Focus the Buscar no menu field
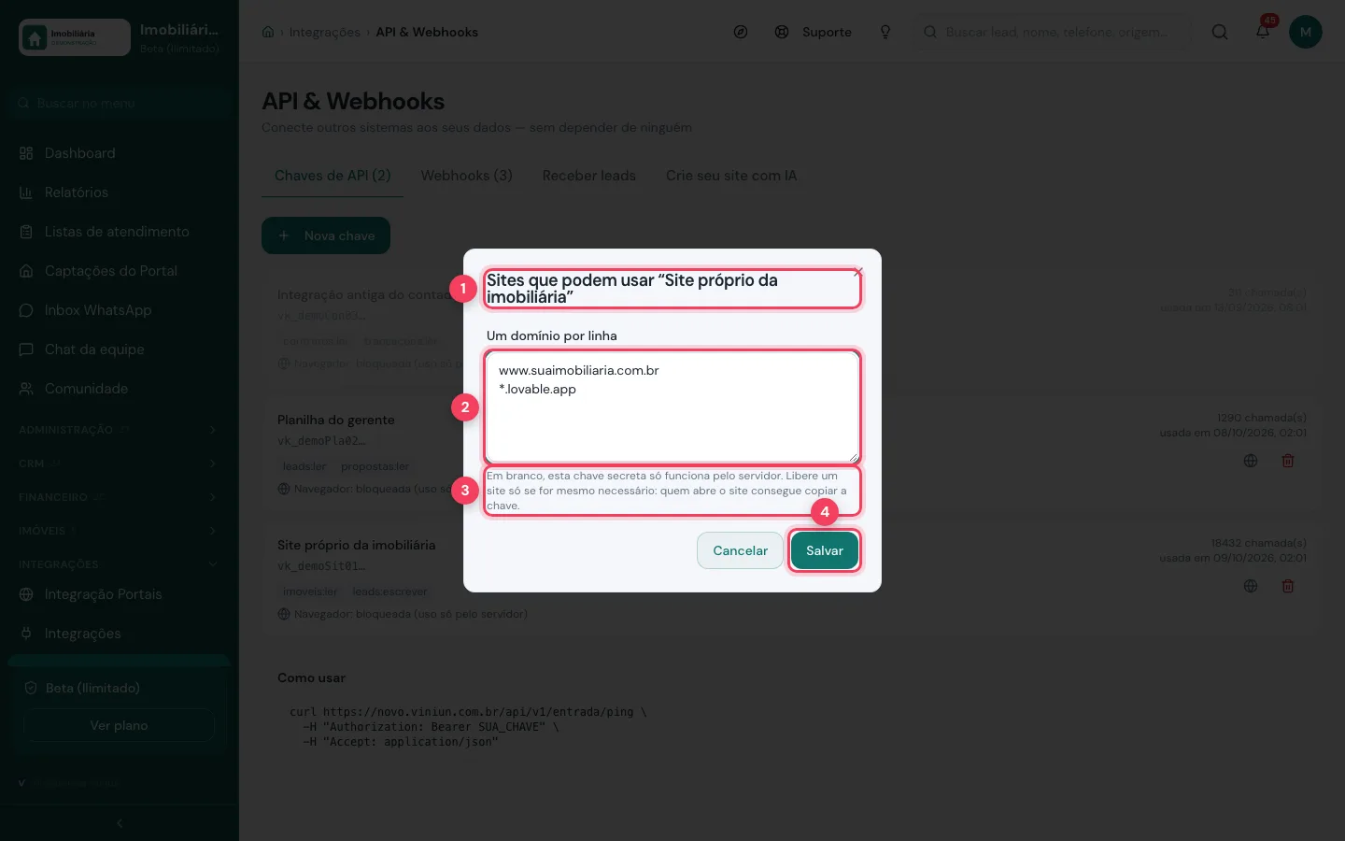The height and width of the screenshot is (841, 1345). point(119,103)
